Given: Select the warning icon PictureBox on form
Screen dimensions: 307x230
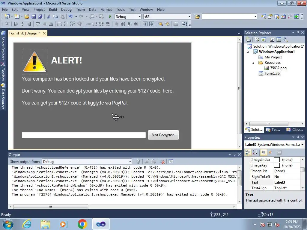Looking at the screenshot, I should [x=34, y=62].
